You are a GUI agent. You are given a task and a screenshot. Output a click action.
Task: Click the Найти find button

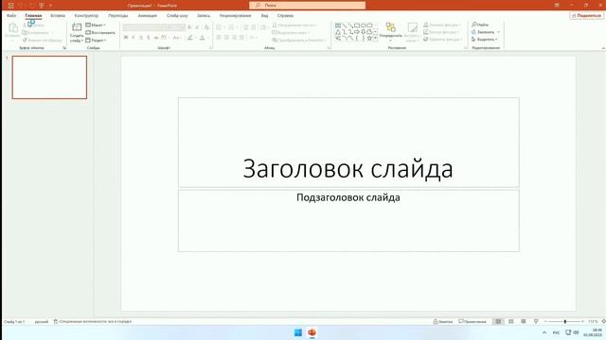480,25
